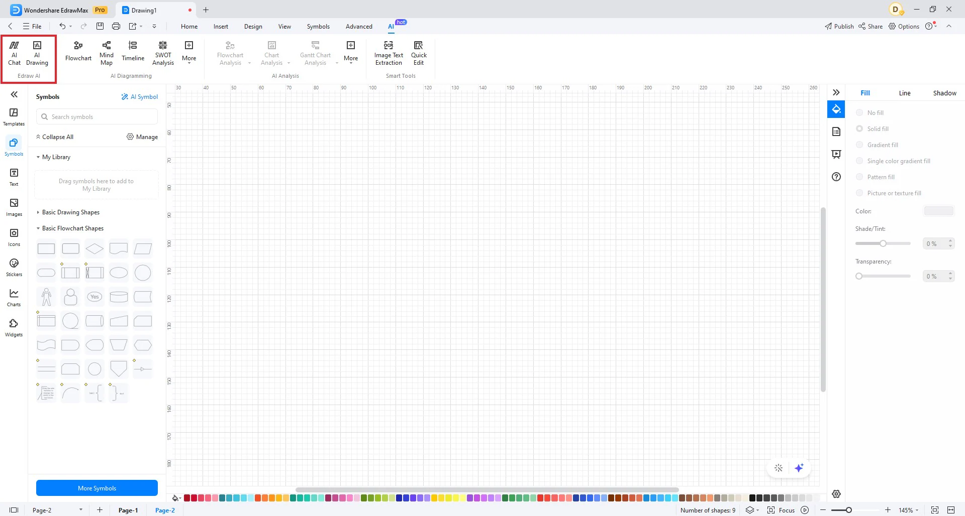
Task: Click the Print icon
Action: coord(116,26)
